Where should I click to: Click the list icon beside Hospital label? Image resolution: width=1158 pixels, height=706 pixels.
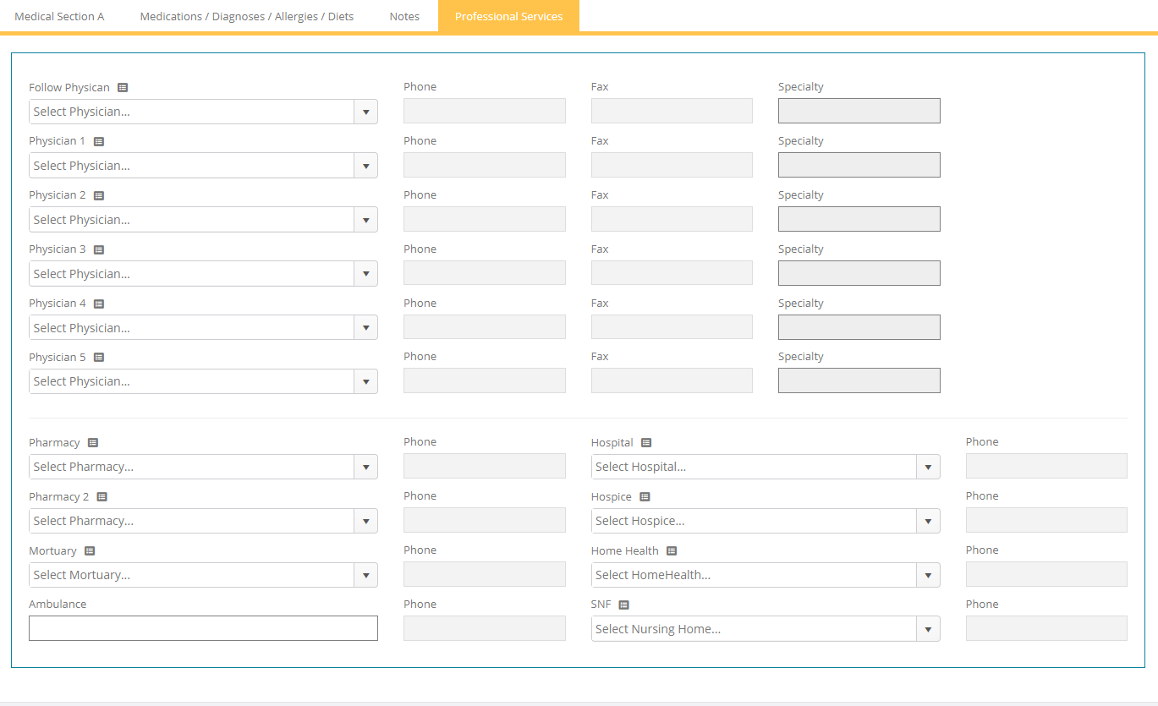coord(646,443)
